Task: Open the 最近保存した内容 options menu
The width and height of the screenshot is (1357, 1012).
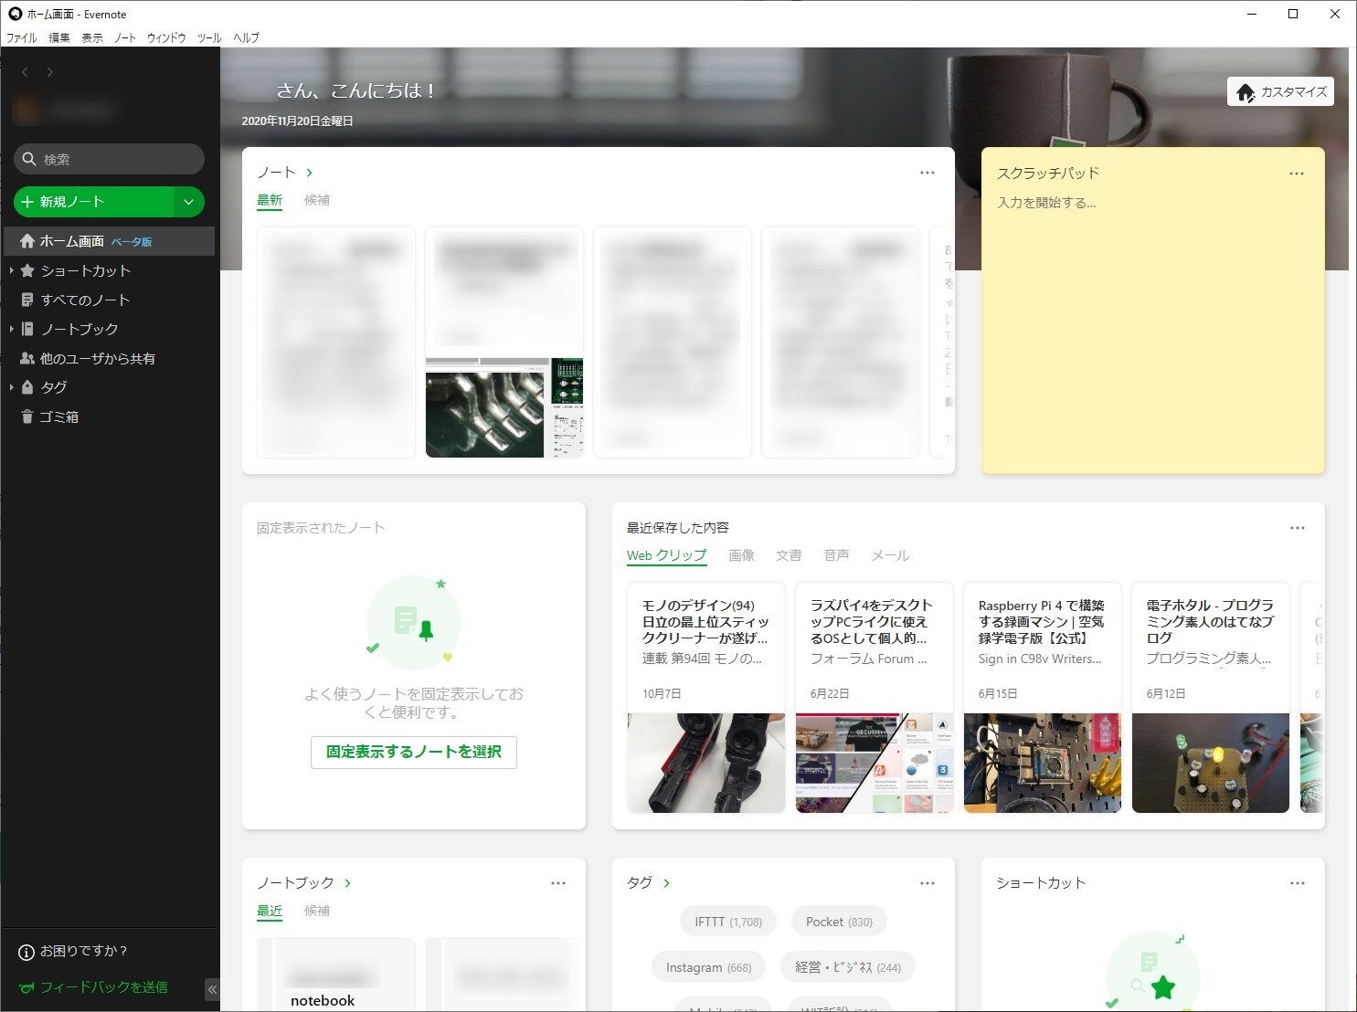Action: tap(1298, 528)
